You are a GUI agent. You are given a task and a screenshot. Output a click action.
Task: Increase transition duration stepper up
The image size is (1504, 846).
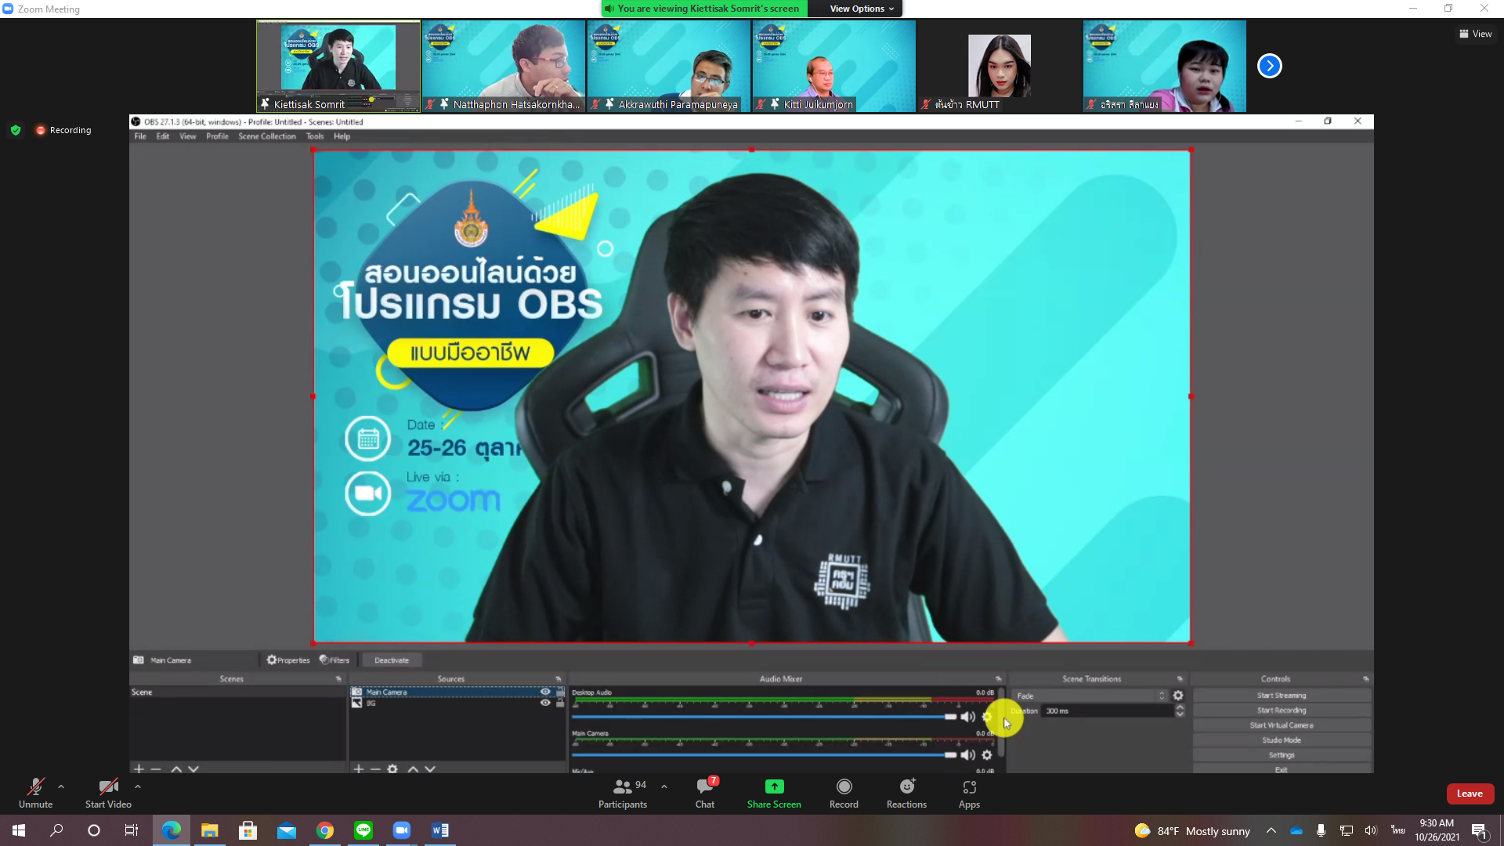click(x=1180, y=707)
